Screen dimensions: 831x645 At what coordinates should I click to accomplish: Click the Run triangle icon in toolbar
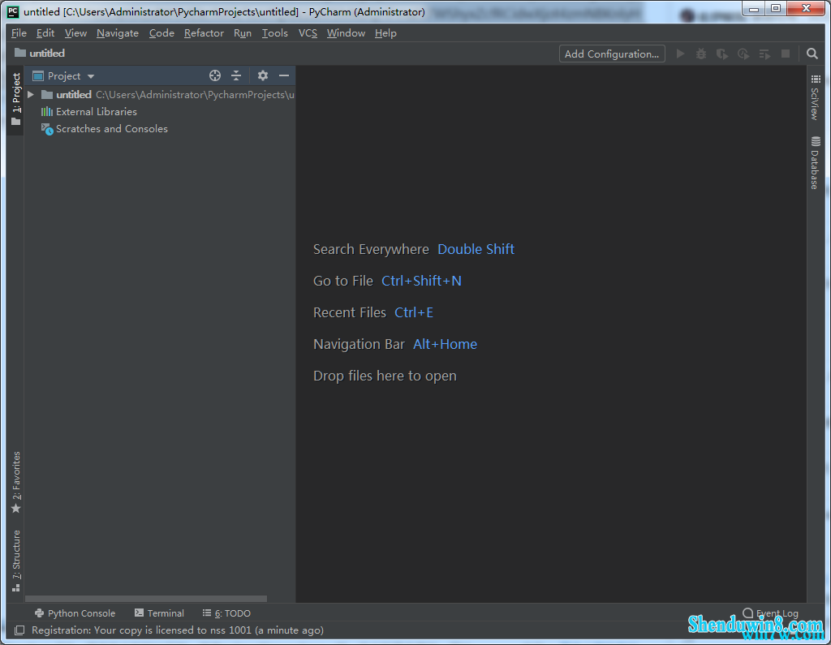(x=681, y=54)
